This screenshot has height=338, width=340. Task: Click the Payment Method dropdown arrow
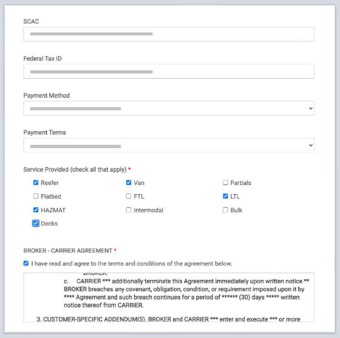pyautogui.click(x=310, y=108)
